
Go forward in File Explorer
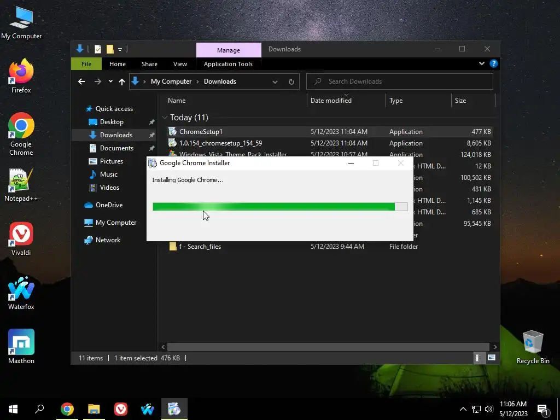(97, 82)
